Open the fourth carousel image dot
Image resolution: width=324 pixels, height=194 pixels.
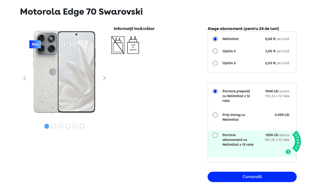point(68,126)
